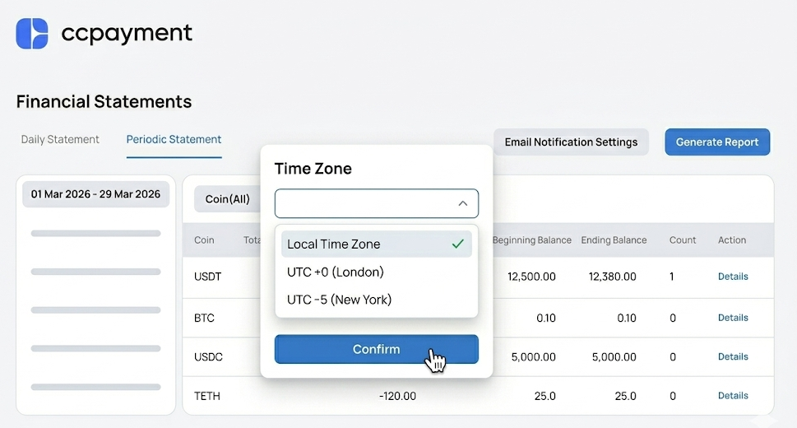Click the ccpayment logo icon
797x428 pixels.
pos(32,34)
